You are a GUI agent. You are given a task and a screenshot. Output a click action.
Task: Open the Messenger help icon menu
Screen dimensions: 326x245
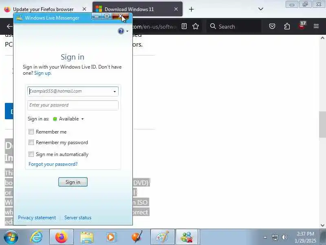pos(121,31)
